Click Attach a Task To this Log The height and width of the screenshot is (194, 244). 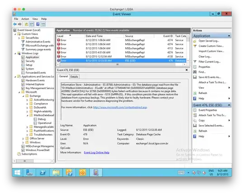pyautogui.click(x=212, y=82)
